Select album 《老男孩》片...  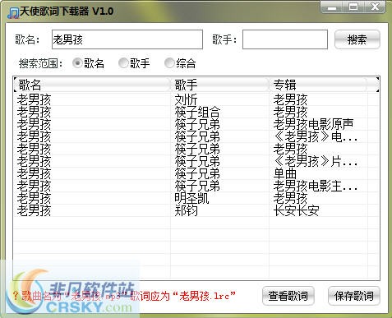(316, 161)
